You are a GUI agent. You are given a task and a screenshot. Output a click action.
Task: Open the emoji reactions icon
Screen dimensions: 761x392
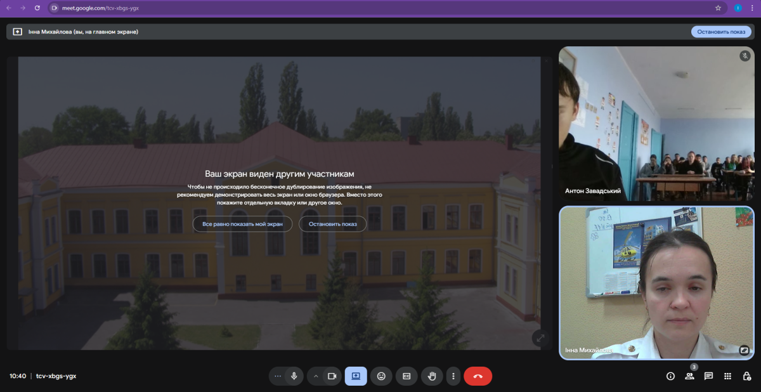(381, 376)
